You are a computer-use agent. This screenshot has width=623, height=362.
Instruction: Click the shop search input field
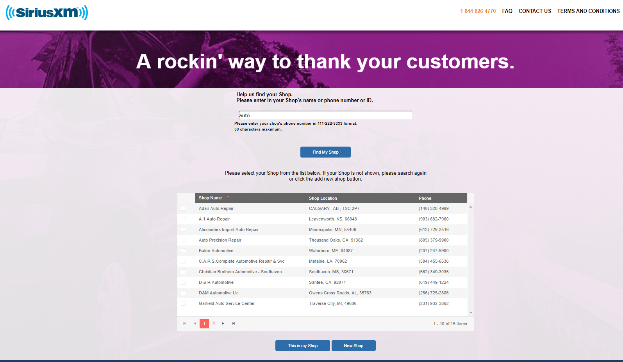(325, 115)
